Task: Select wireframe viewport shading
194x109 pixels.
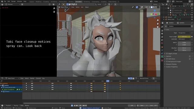Action: pyautogui.click(x=149, y=7)
